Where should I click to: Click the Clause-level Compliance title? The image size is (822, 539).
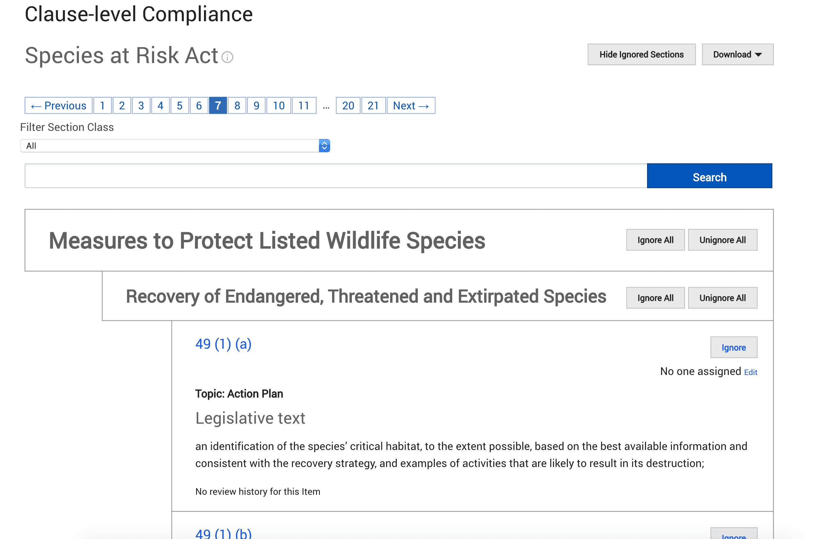click(139, 15)
